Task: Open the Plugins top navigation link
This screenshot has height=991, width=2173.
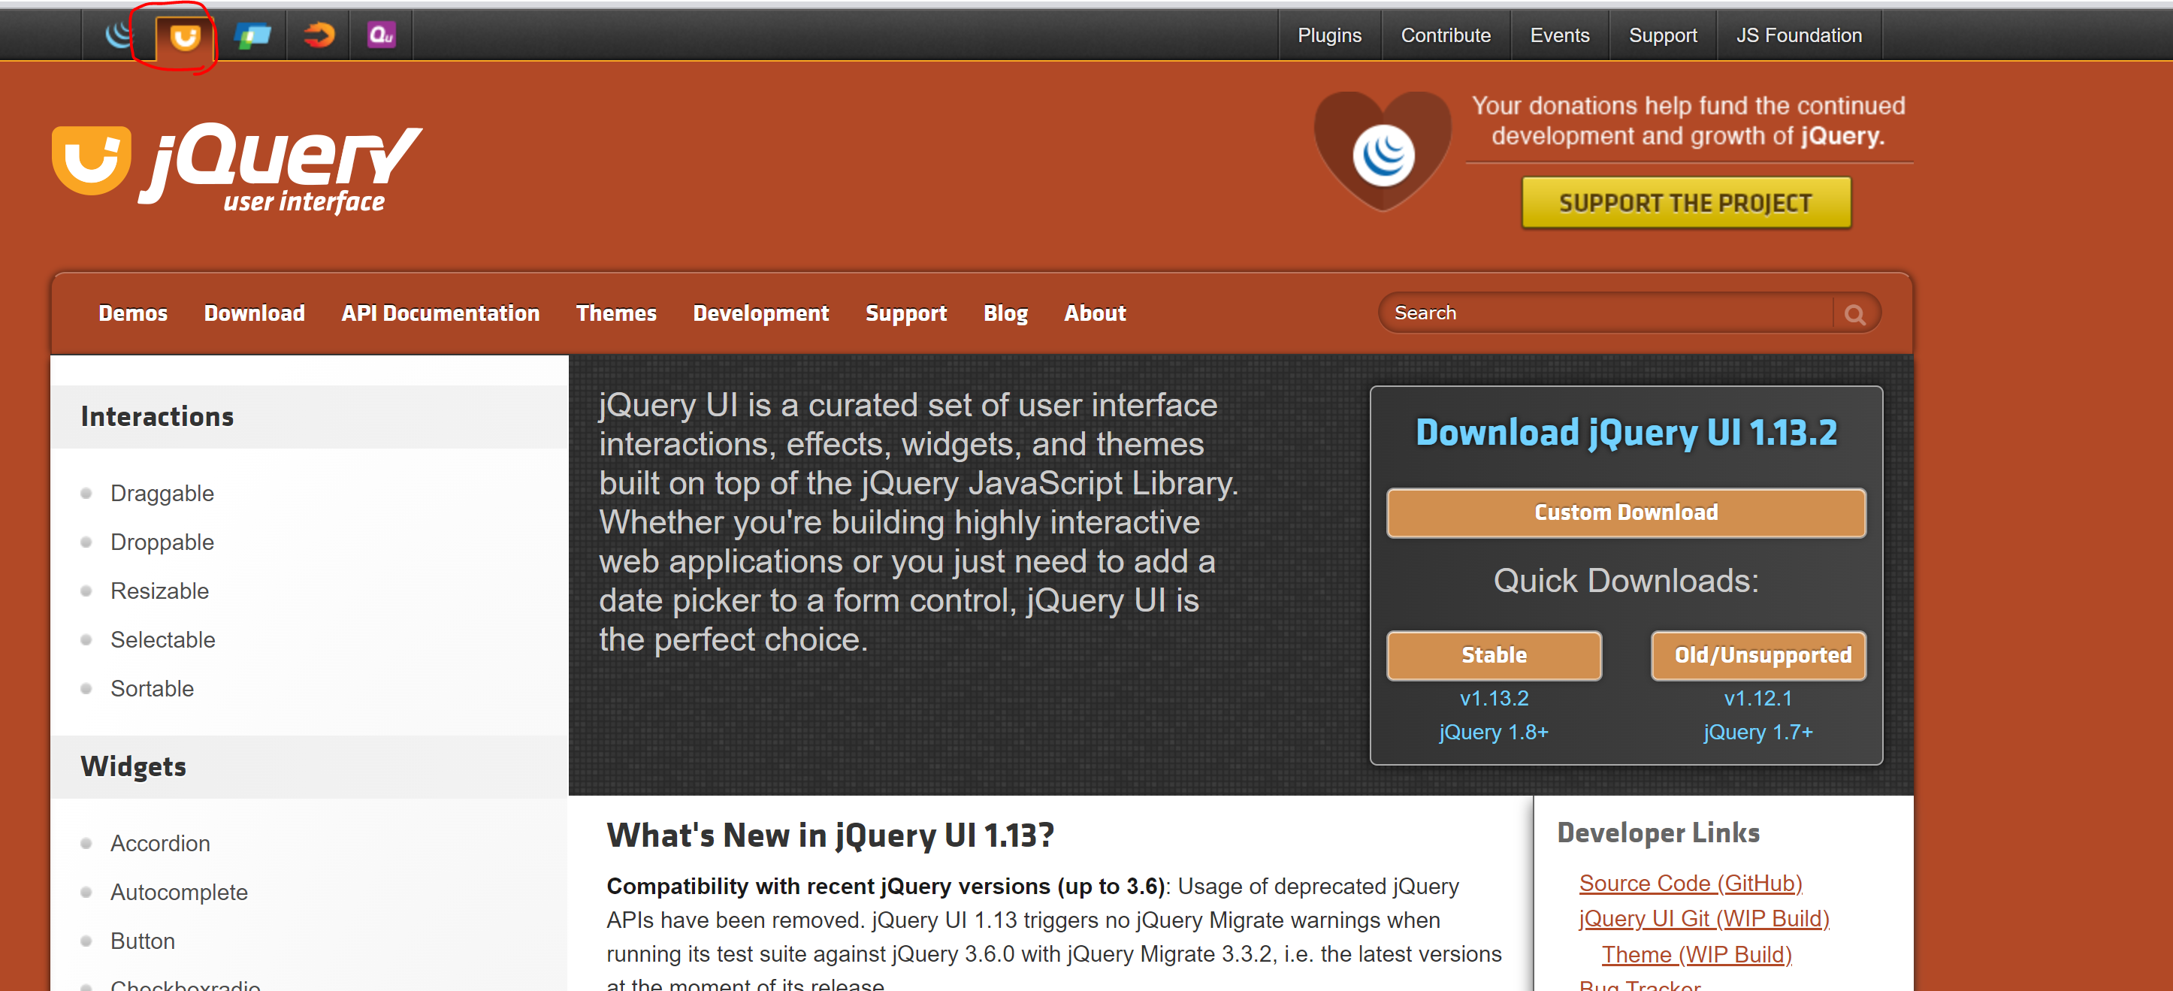Action: [x=1328, y=35]
